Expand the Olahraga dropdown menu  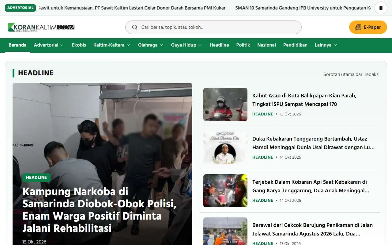(151, 45)
